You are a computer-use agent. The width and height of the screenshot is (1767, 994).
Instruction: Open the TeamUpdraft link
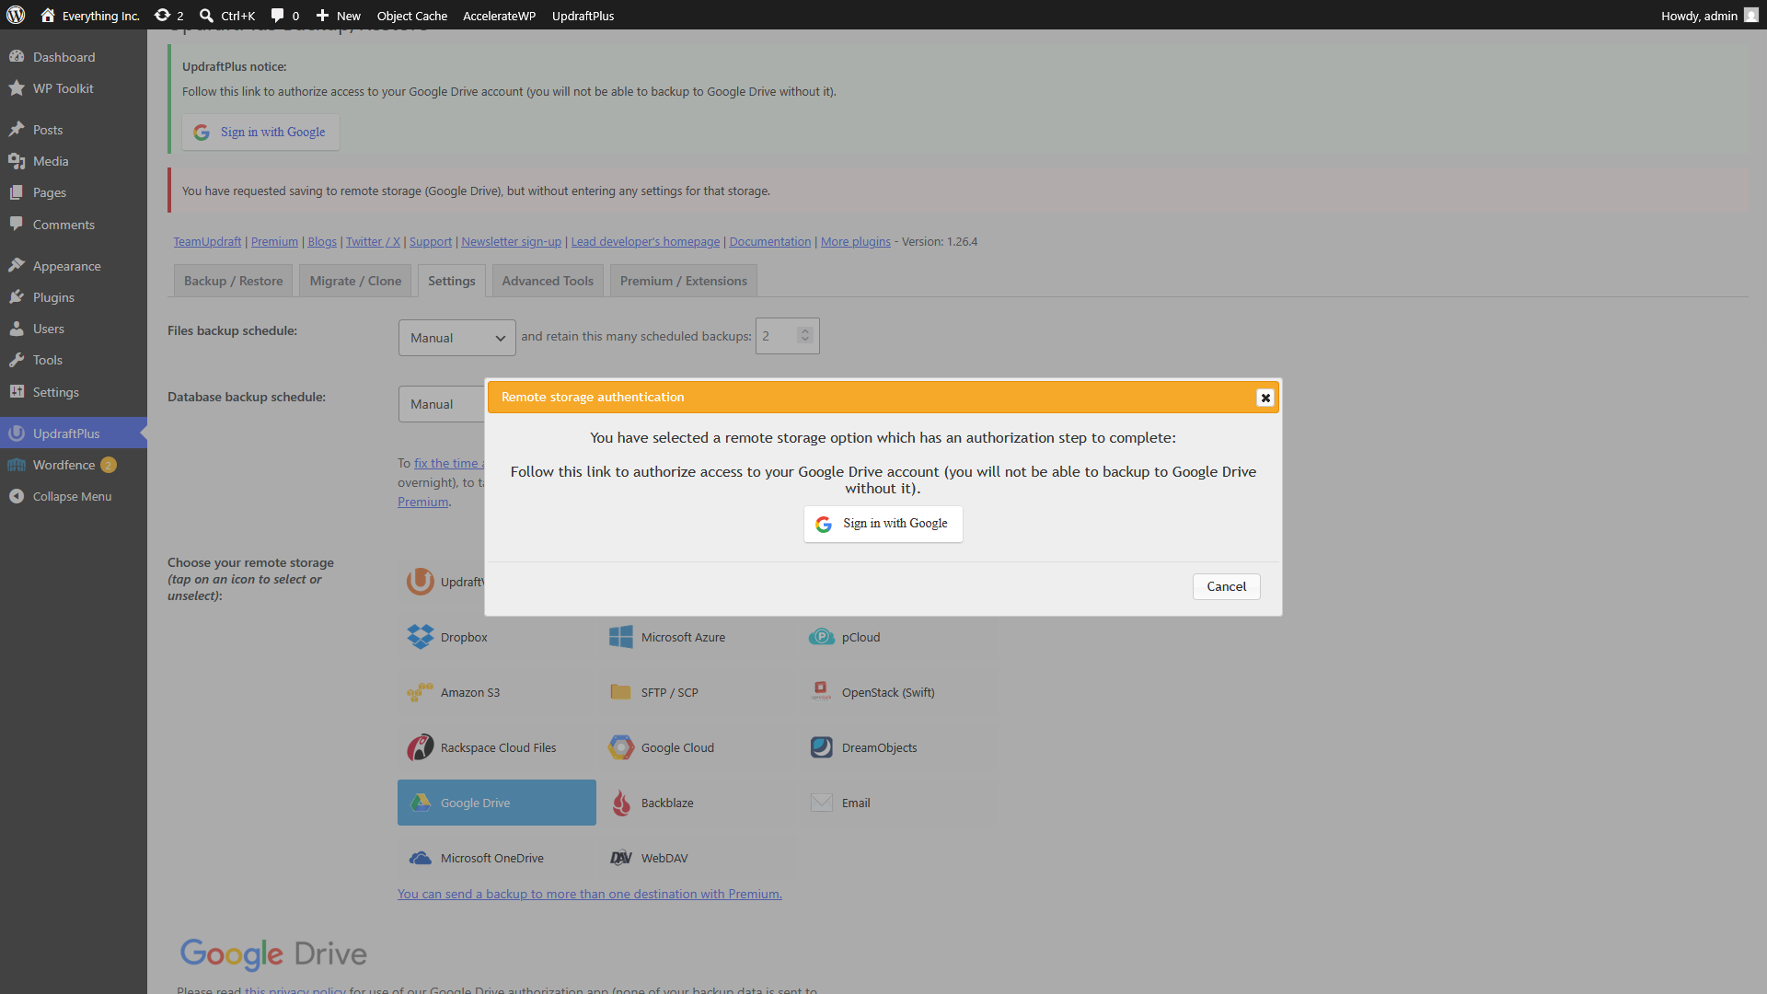(x=207, y=241)
